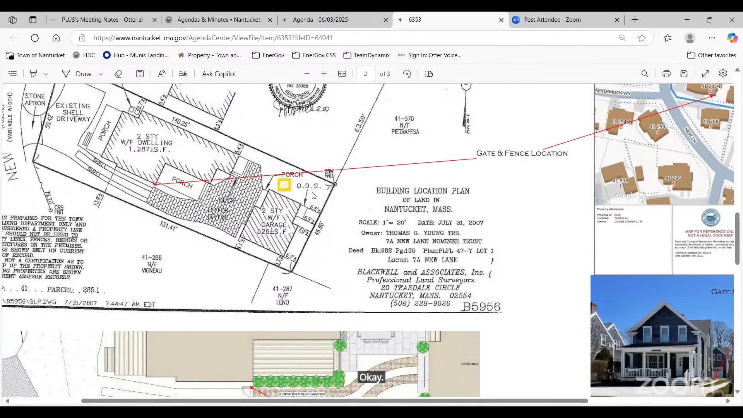Click the Translate icon in PDF toolbar
Screen dimensions: 743x418
click(183, 74)
